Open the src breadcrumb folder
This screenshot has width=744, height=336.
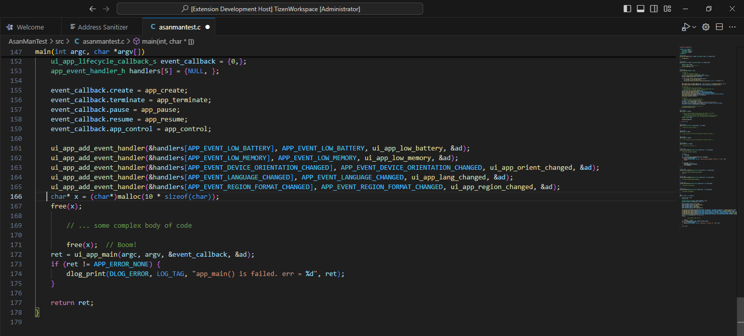[60, 41]
